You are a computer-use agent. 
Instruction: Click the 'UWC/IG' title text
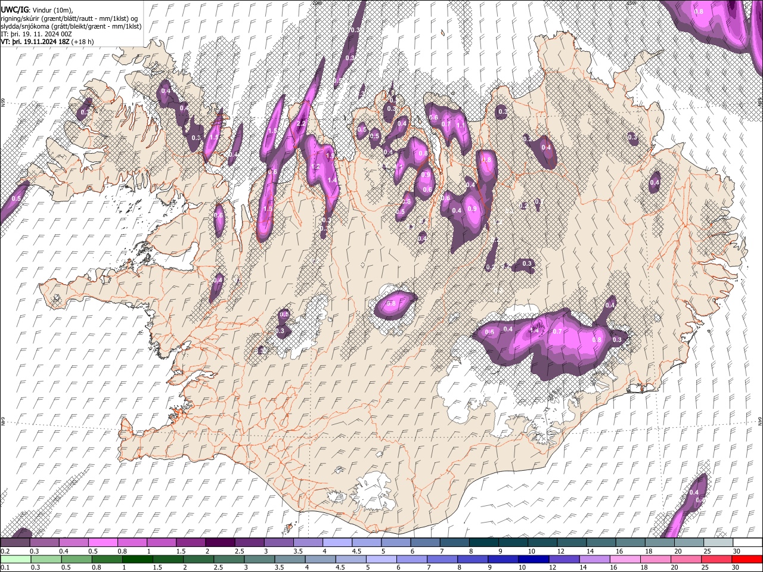click(14, 9)
